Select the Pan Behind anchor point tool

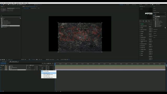coord(10,5)
